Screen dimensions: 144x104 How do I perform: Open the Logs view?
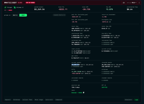[x=136, y=100]
